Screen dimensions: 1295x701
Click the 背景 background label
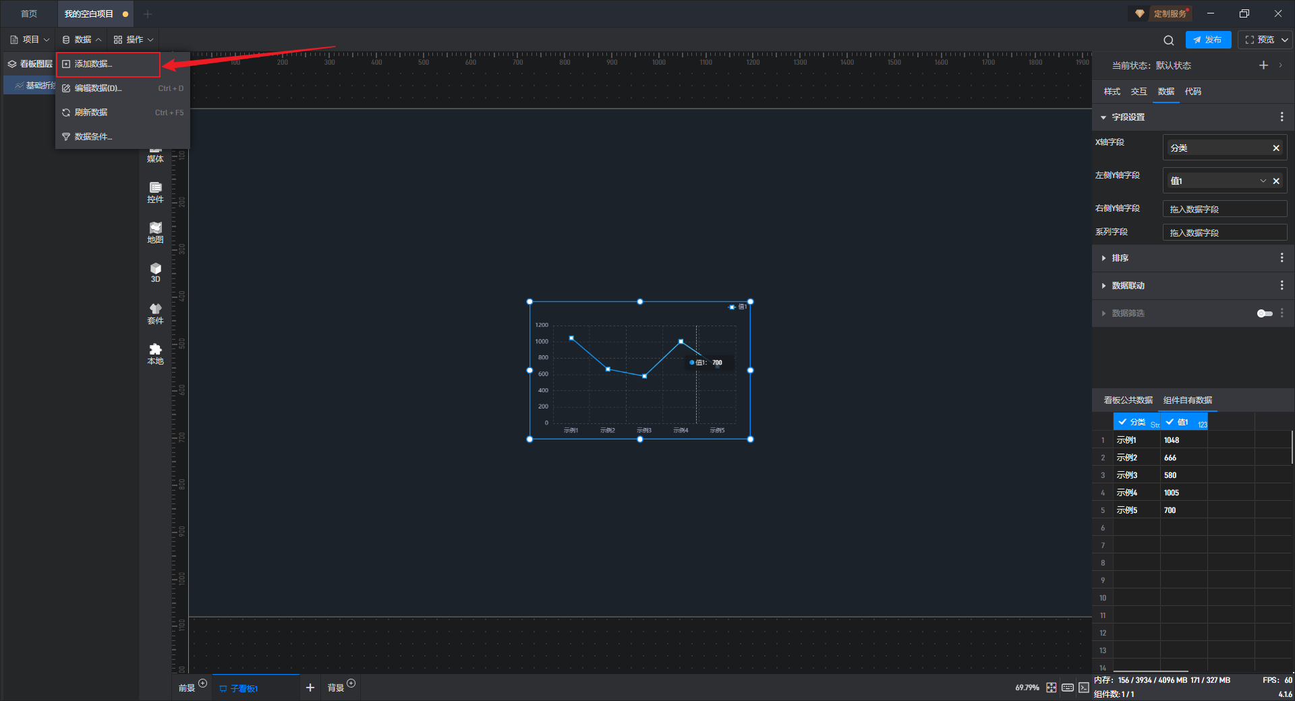tap(335, 688)
